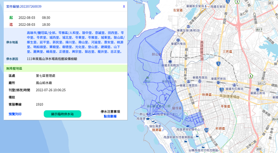Click the 高57 road marker
The width and height of the screenshot is (278, 153).
[259, 30]
